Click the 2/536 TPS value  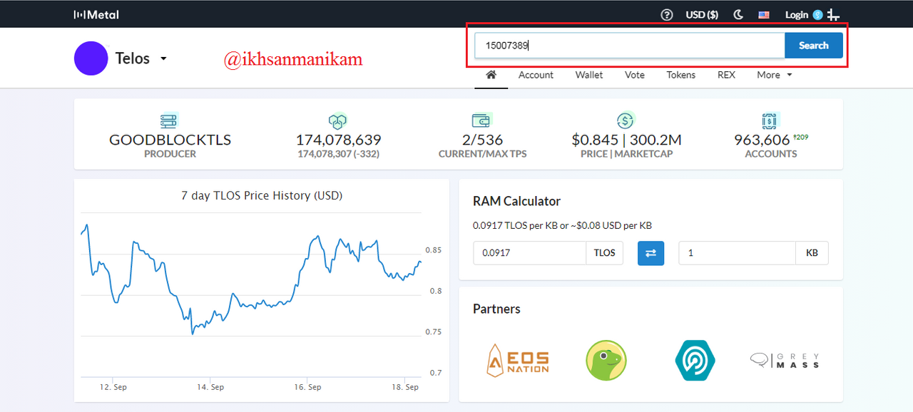pos(482,140)
